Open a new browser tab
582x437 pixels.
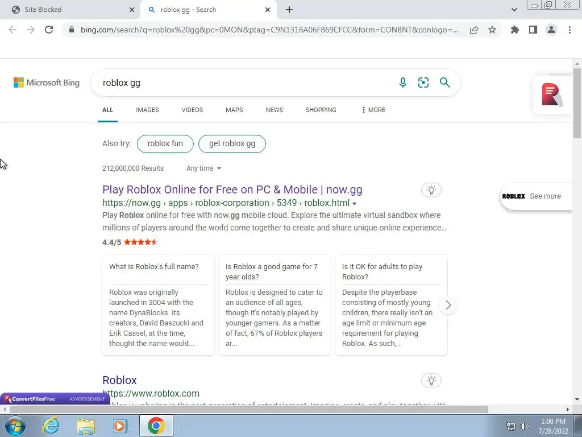(289, 10)
